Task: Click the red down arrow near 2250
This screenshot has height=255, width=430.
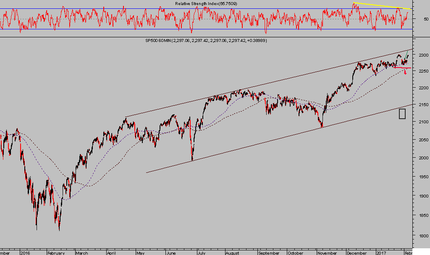Action: [x=405, y=73]
